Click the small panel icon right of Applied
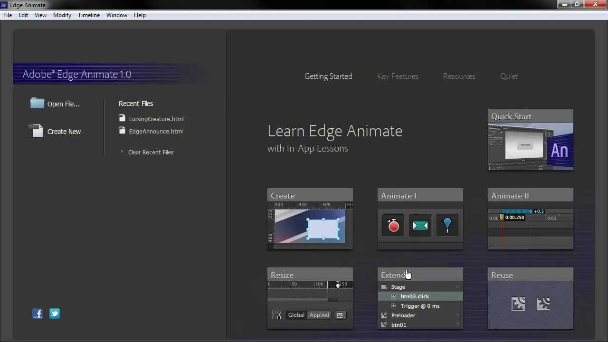608x342 pixels. click(340, 315)
